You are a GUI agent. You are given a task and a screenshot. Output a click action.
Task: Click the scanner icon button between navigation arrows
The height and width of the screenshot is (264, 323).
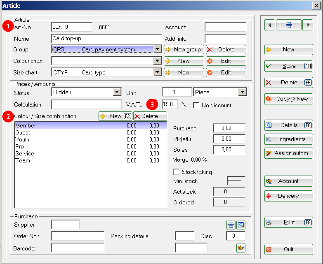coord(288,25)
